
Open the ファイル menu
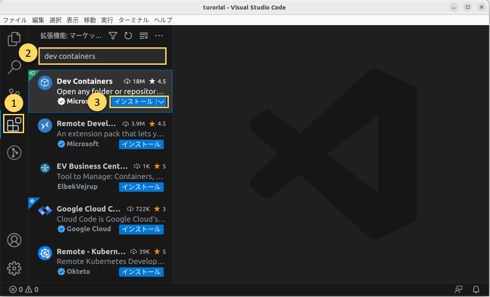point(13,20)
